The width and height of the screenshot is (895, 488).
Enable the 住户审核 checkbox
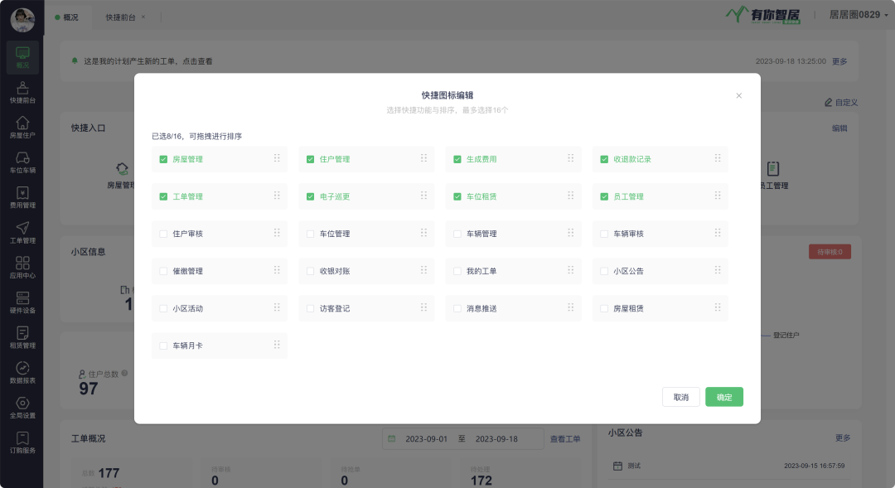point(163,234)
